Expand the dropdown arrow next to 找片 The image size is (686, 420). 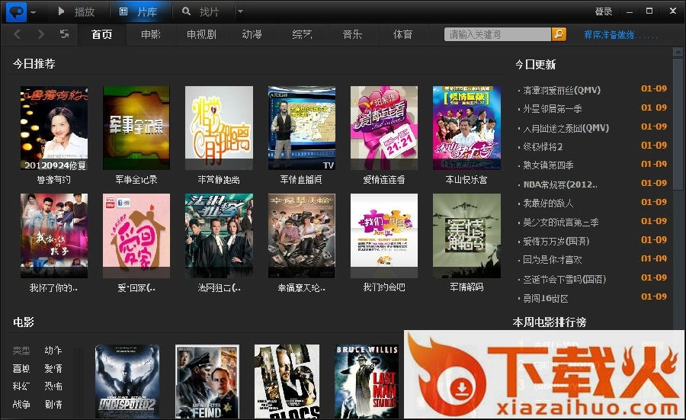(x=240, y=11)
